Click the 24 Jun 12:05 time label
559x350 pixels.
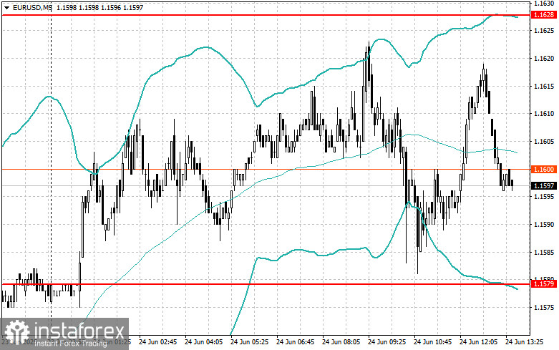point(478,342)
